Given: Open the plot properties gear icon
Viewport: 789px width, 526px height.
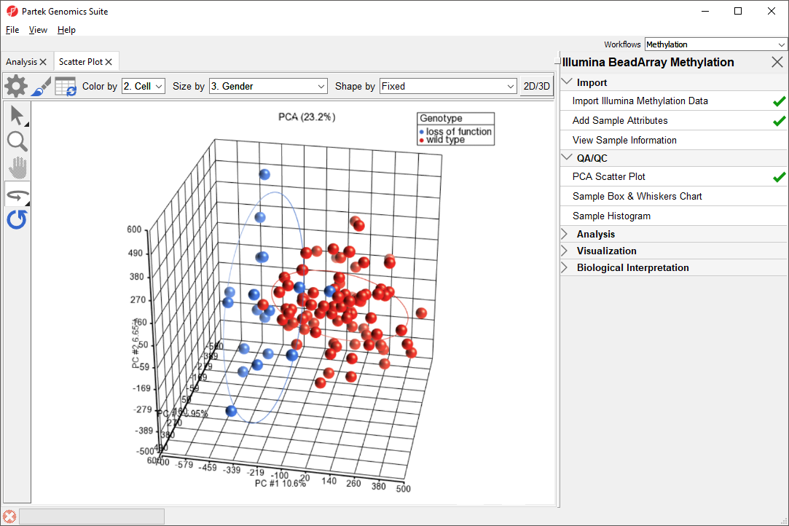Looking at the screenshot, I should point(16,86).
